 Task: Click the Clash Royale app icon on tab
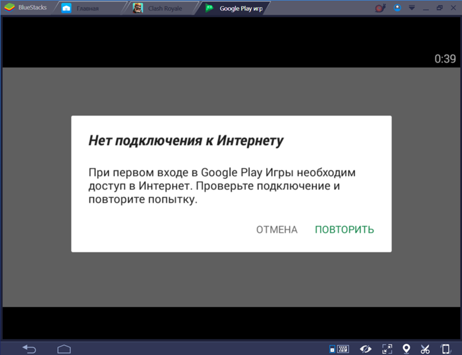coord(137,8)
